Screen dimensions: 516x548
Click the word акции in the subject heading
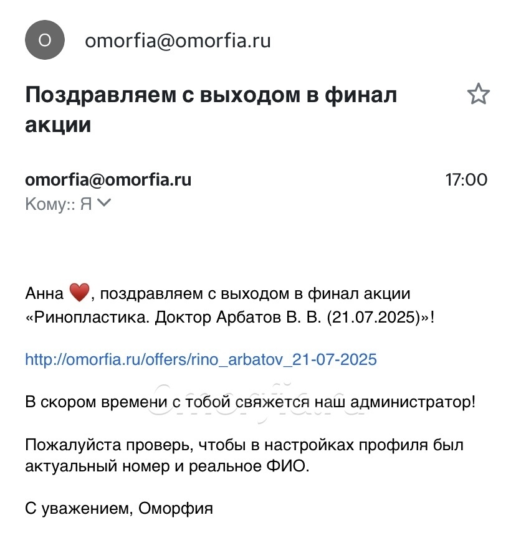click(58, 125)
